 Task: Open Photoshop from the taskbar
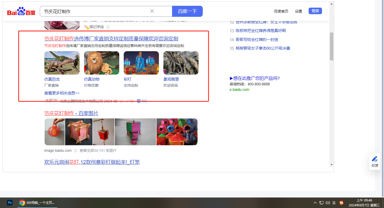coord(10,202)
